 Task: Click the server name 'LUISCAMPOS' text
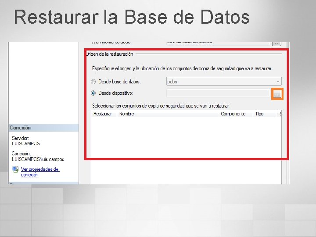26,144
